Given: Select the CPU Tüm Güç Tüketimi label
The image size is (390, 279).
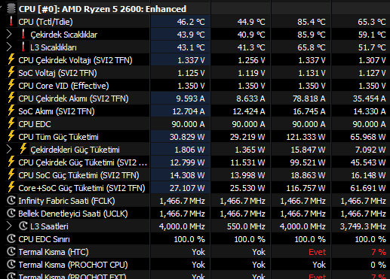Looking at the screenshot, I should 58,137.
